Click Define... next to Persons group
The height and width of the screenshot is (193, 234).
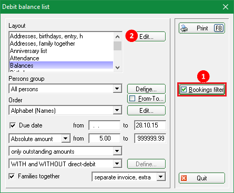pos(146,89)
